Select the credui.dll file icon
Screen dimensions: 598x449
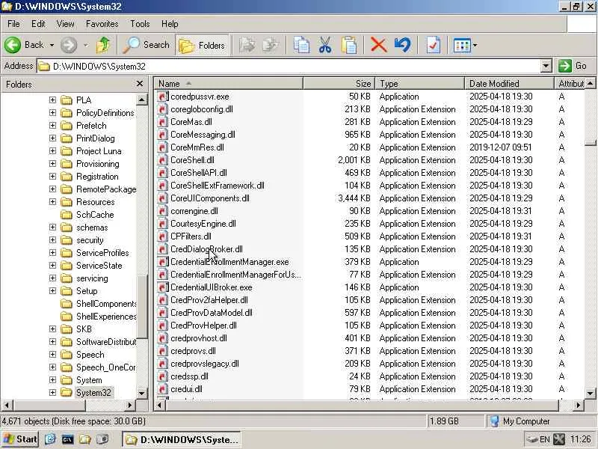(162, 389)
